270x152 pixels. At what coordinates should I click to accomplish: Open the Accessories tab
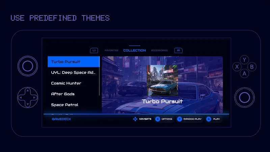coord(159,50)
